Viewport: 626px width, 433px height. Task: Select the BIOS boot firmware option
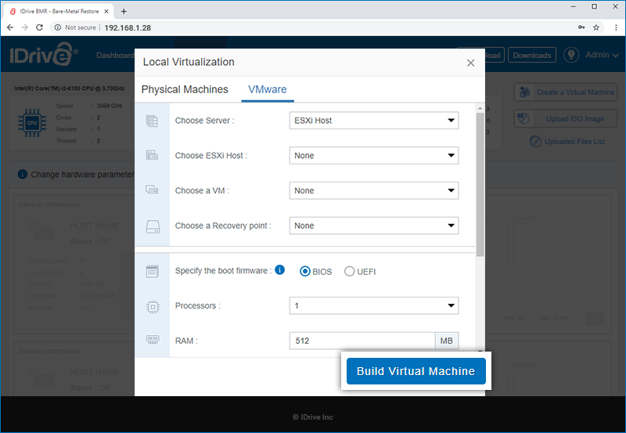point(305,271)
